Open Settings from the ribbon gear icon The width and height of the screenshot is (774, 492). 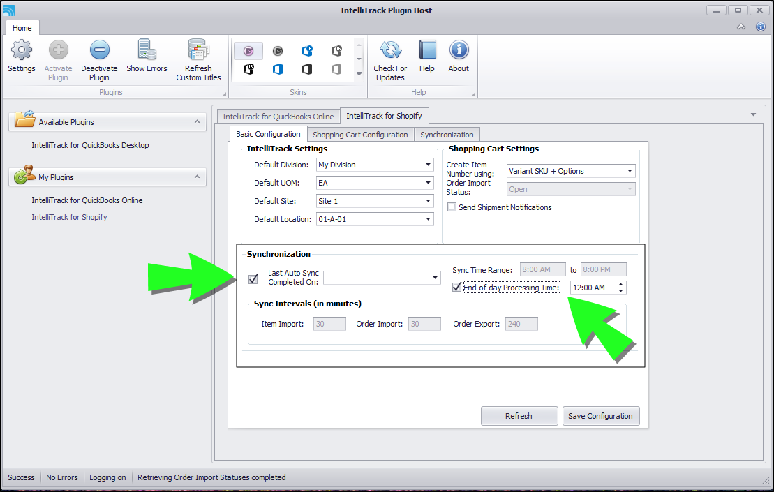pos(21,56)
